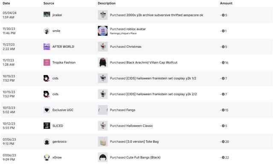Open the Exclusive UGC heart icon

coord(46,110)
